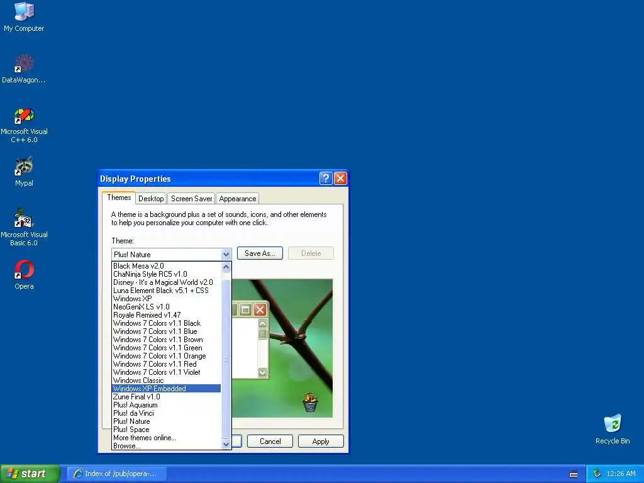Click the tray on-screen keyboard icon
The height and width of the screenshot is (483, 644).
pos(574,474)
